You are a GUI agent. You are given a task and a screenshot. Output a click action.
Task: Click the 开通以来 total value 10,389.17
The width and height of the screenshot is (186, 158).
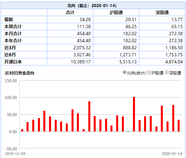[x=81, y=62]
